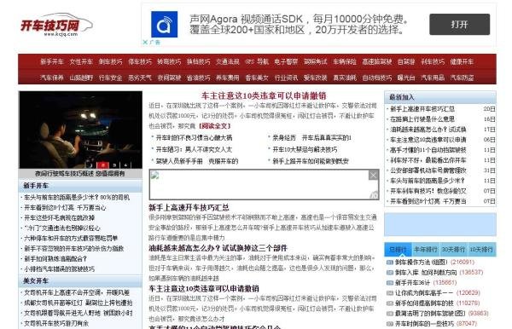
Task: Open 恶劣天气 in the second nav row
Action: (140, 78)
